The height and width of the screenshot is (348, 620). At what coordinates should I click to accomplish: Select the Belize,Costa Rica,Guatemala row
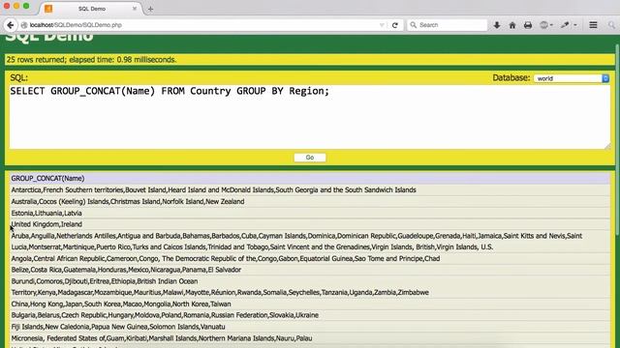[x=310, y=270]
